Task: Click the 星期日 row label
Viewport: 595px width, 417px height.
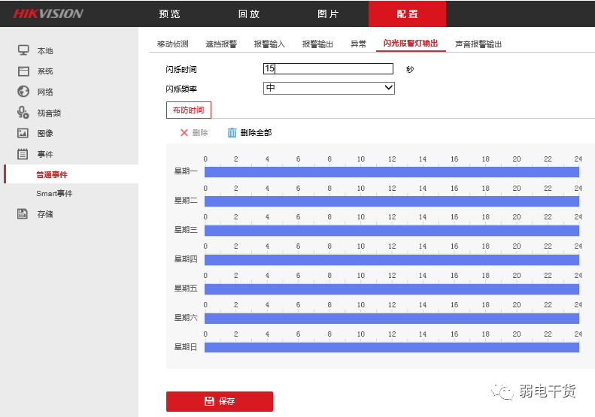Action: pos(186,347)
